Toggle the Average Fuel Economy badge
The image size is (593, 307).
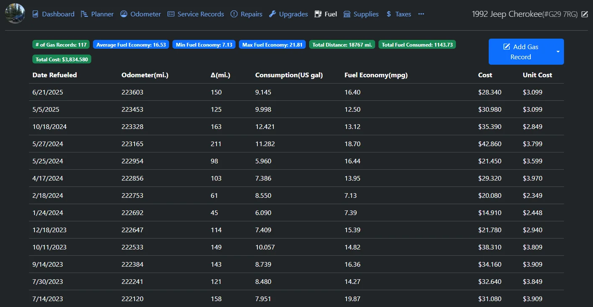(131, 45)
